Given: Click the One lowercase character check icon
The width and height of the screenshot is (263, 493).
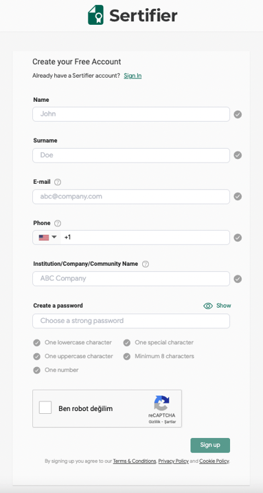Looking at the screenshot, I should (x=37, y=343).
